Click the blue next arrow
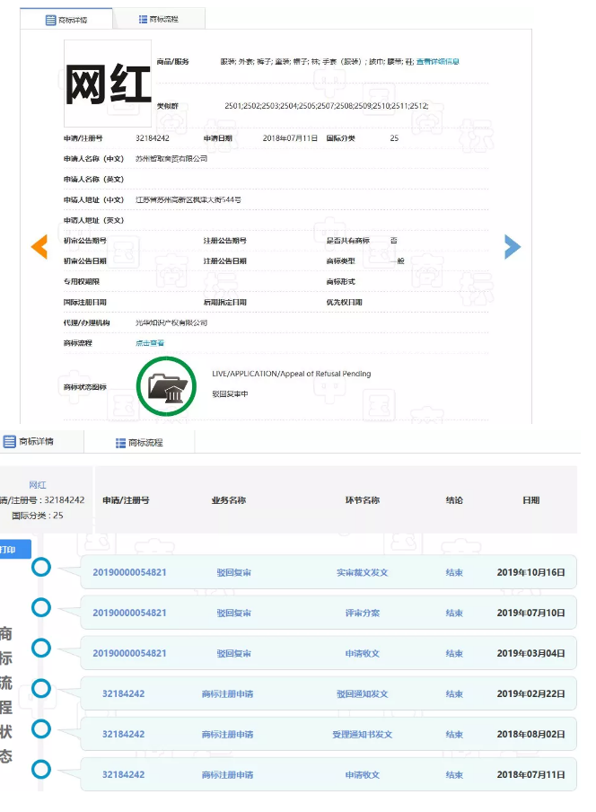The image size is (596, 812). pyautogui.click(x=513, y=246)
